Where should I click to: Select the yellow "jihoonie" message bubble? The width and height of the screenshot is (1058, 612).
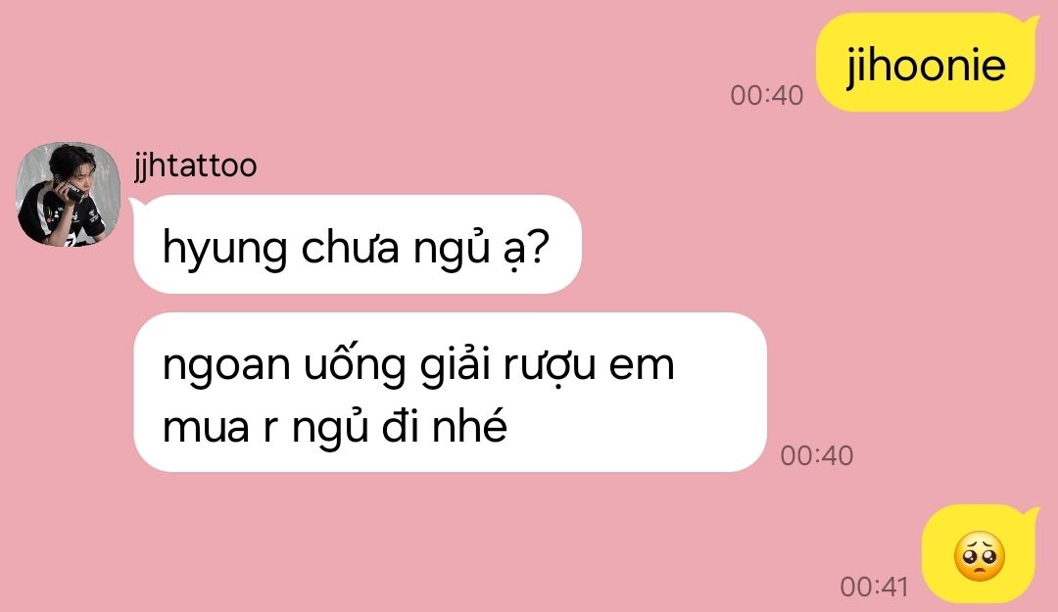coord(926,62)
